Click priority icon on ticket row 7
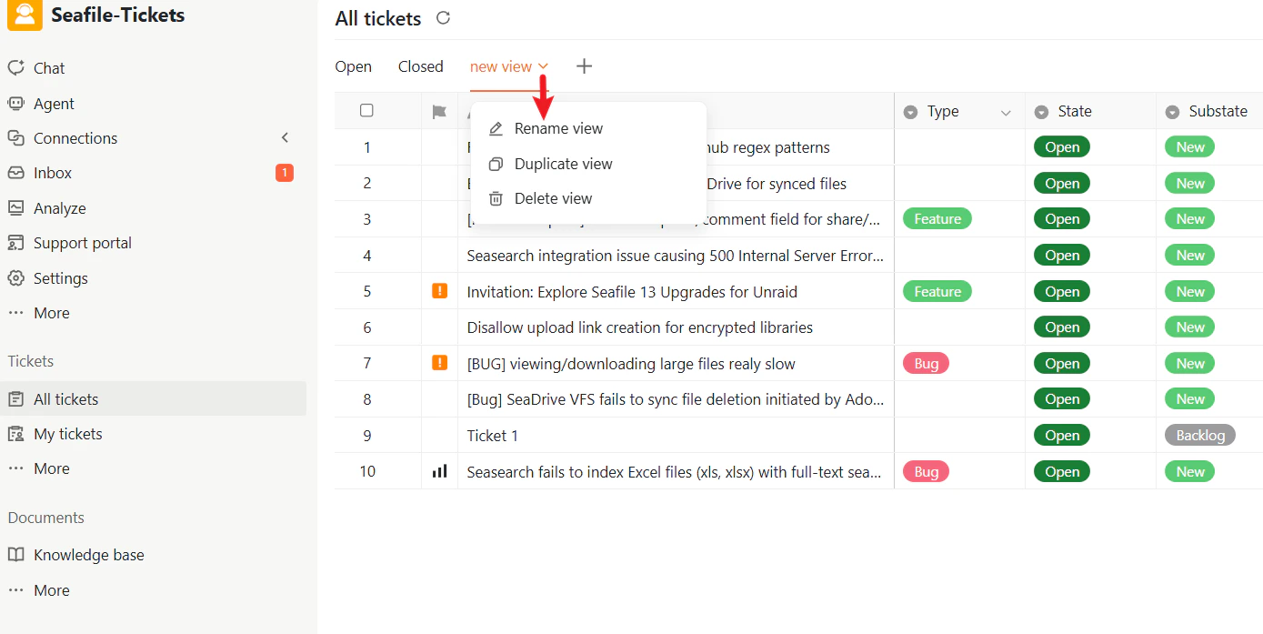1263x634 pixels. click(439, 363)
